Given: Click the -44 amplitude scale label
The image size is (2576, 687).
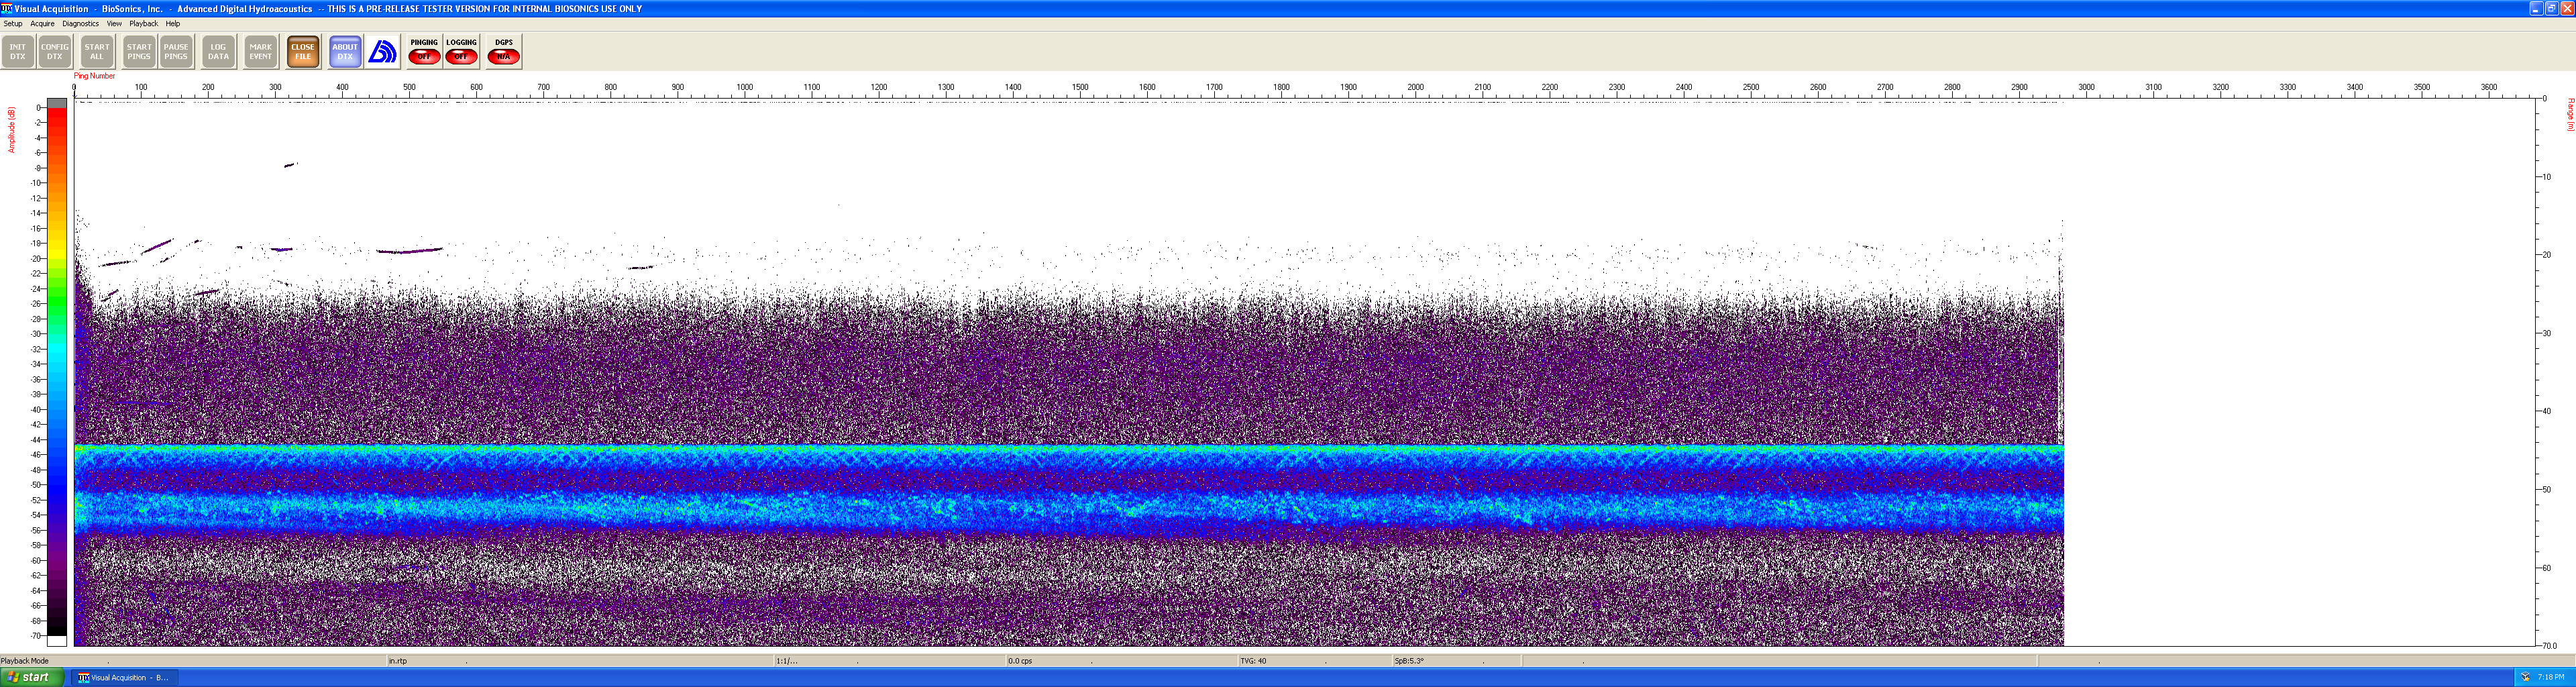Looking at the screenshot, I should click(x=37, y=440).
